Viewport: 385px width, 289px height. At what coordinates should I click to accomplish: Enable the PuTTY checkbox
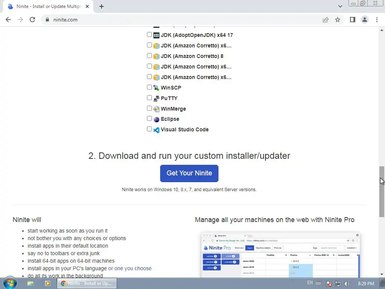click(149, 97)
